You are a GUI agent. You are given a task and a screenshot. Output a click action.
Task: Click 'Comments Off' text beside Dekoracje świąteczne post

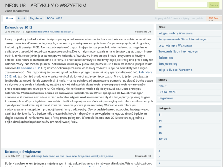point(143,156)
